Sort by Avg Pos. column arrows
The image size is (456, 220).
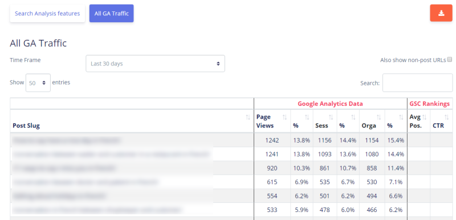(x=424, y=117)
